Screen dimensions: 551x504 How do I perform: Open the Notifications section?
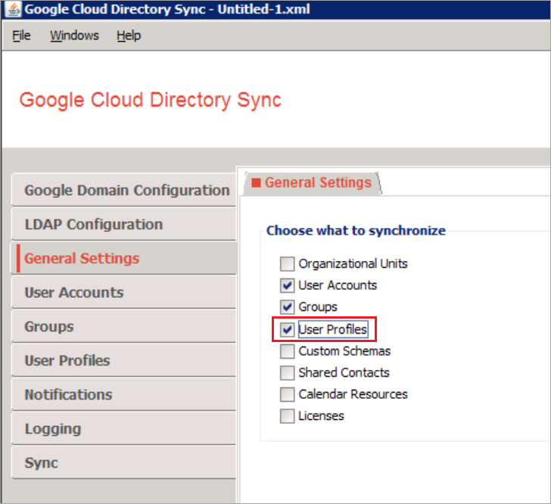68,394
